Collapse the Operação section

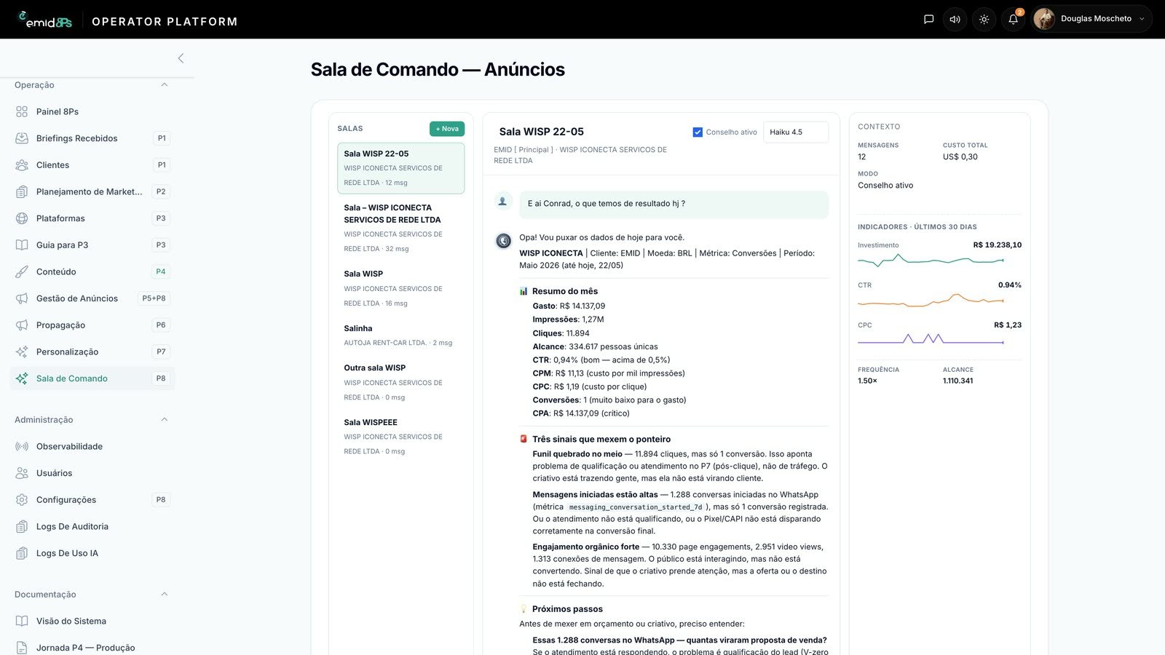tap(165, 85)
